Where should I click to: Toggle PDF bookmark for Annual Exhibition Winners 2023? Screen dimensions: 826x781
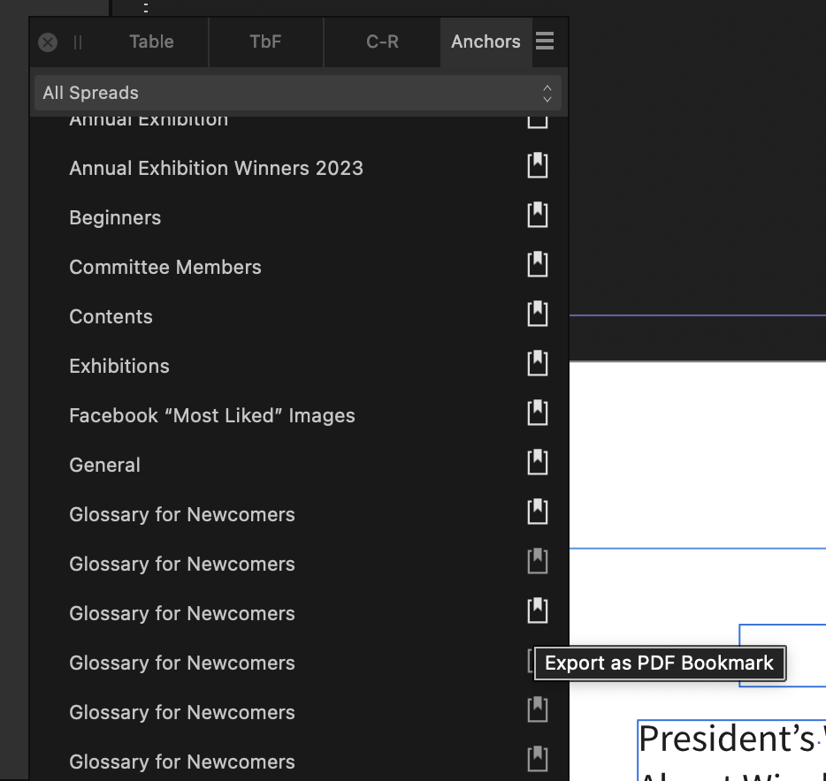[x=538, y=166]
